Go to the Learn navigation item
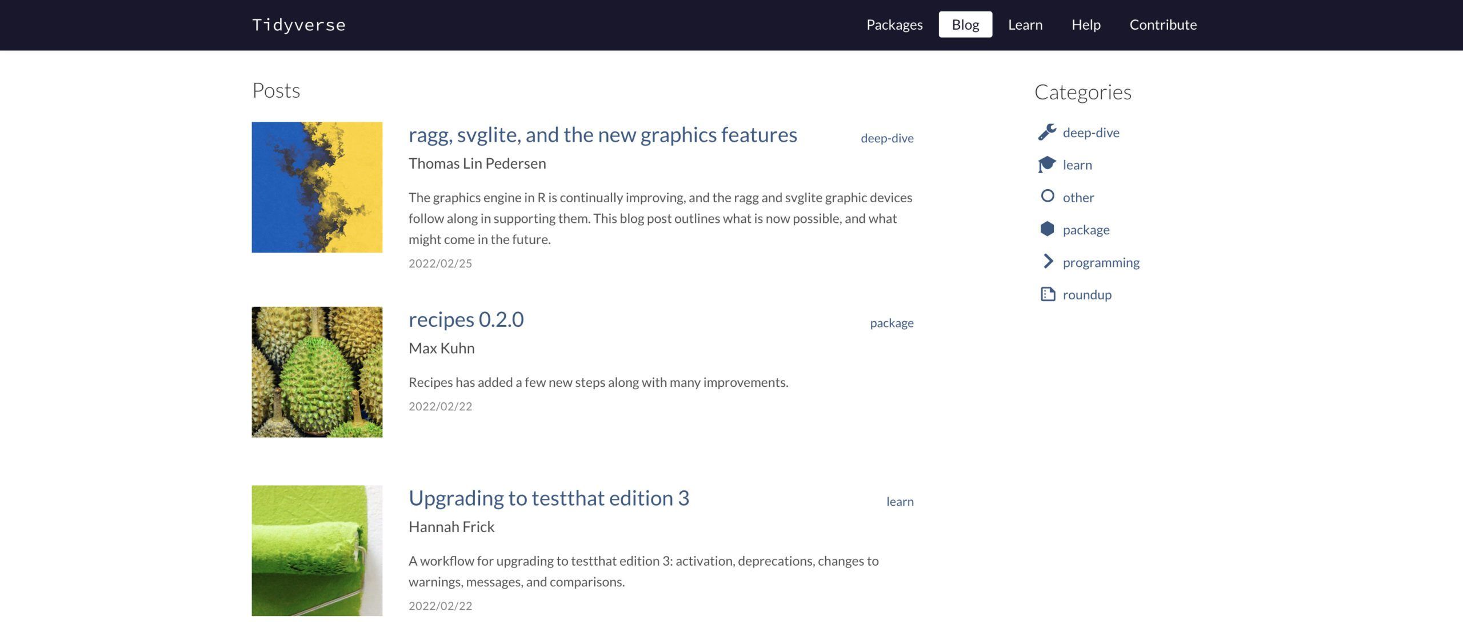Image resolution: width=1463 pixels, height=644 pixels. pyautogui.click(x=1025, y=25)
